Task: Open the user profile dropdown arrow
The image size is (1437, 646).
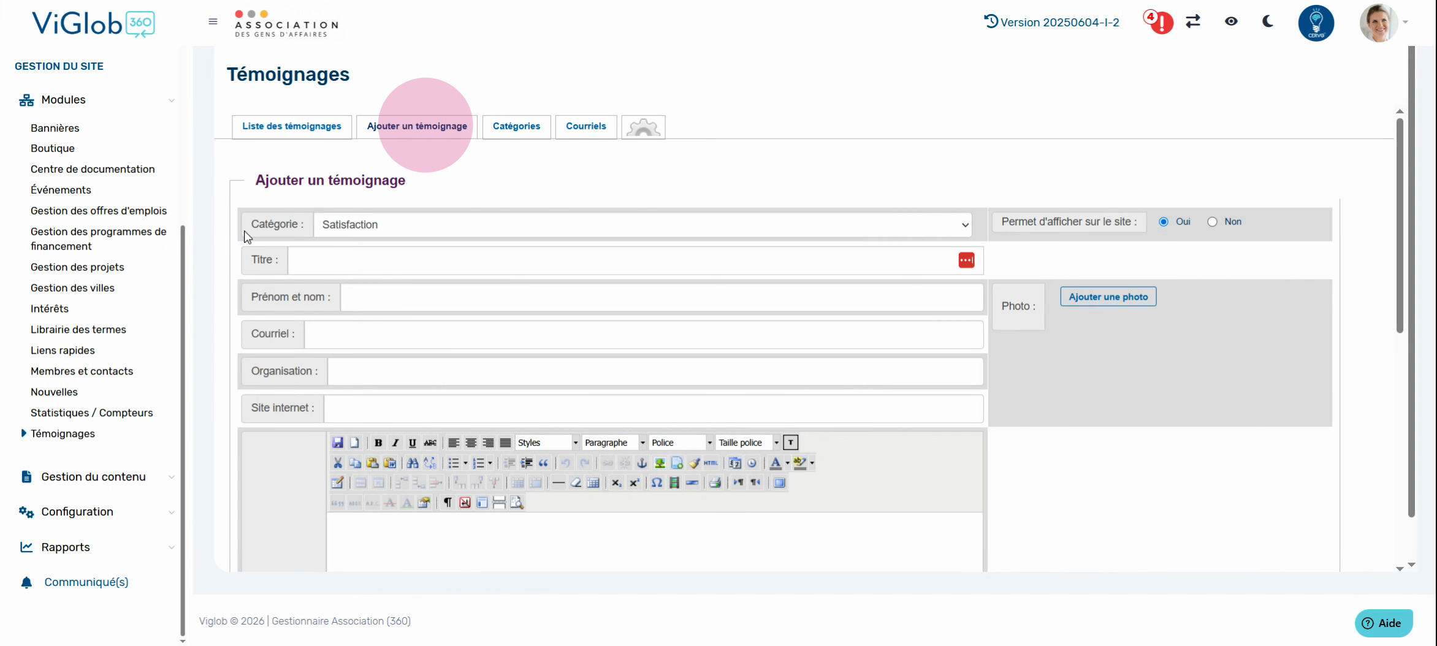Action: point(1406,22)
